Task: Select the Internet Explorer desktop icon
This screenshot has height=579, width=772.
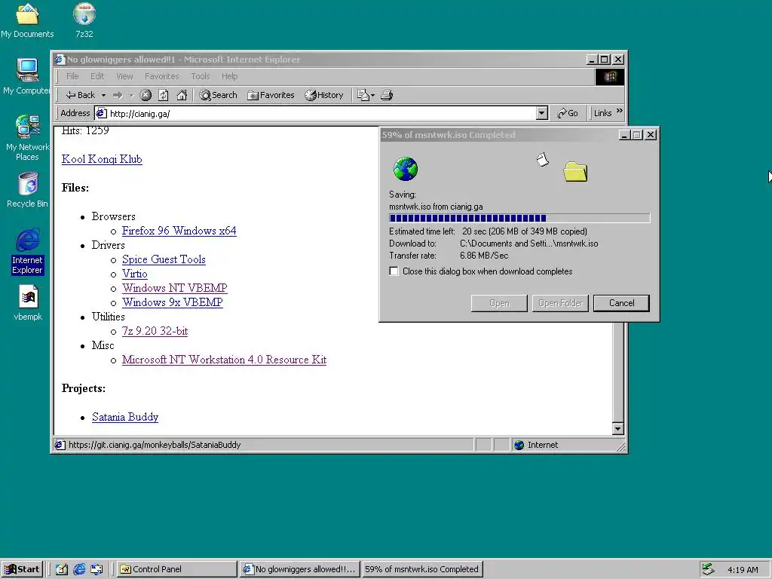Action: [28, 251]
